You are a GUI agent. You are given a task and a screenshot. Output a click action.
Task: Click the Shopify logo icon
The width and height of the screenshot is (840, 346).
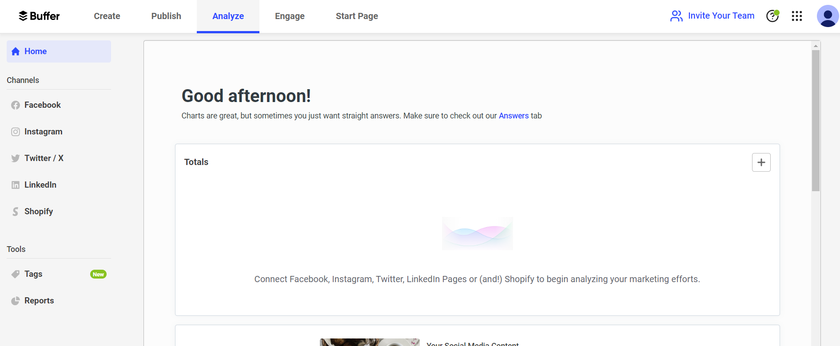16,212
